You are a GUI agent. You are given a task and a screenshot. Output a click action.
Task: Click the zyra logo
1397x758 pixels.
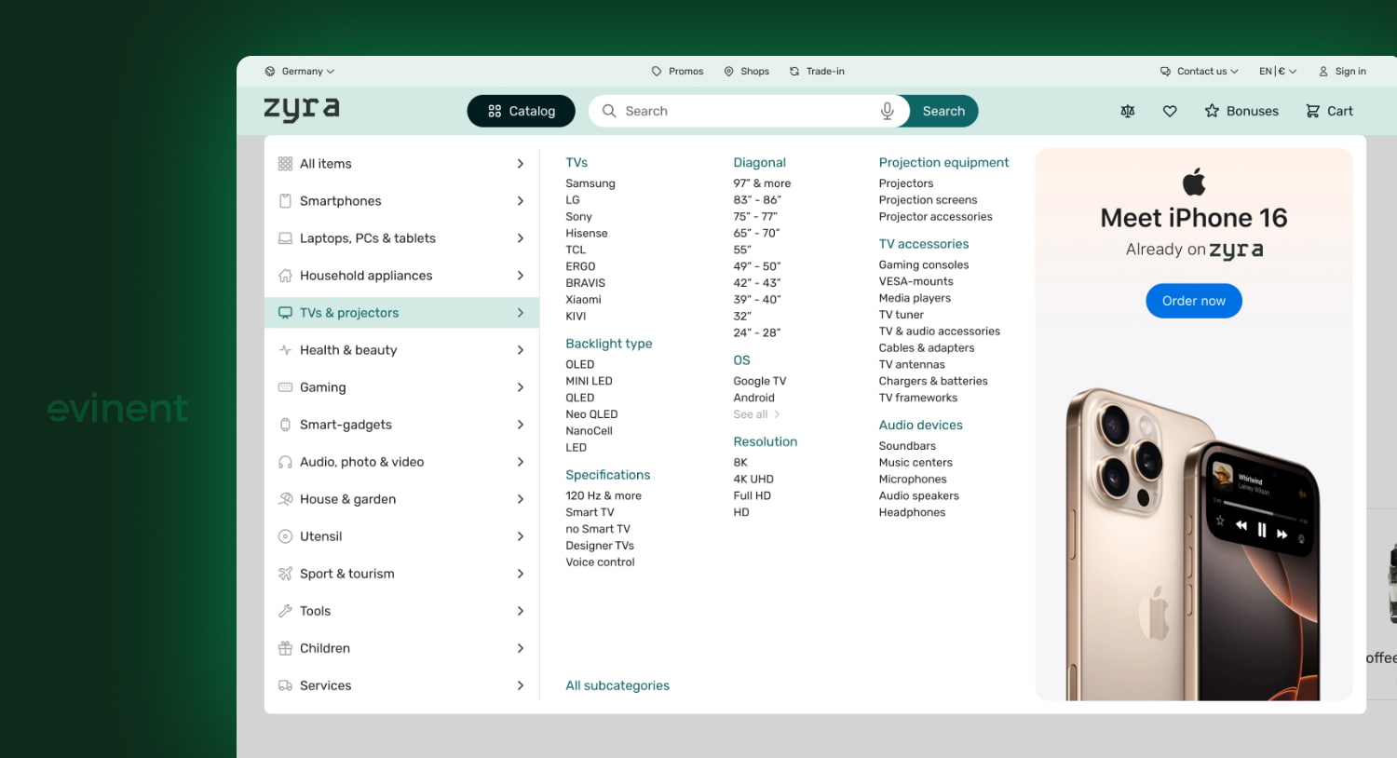tap(301, 109)
